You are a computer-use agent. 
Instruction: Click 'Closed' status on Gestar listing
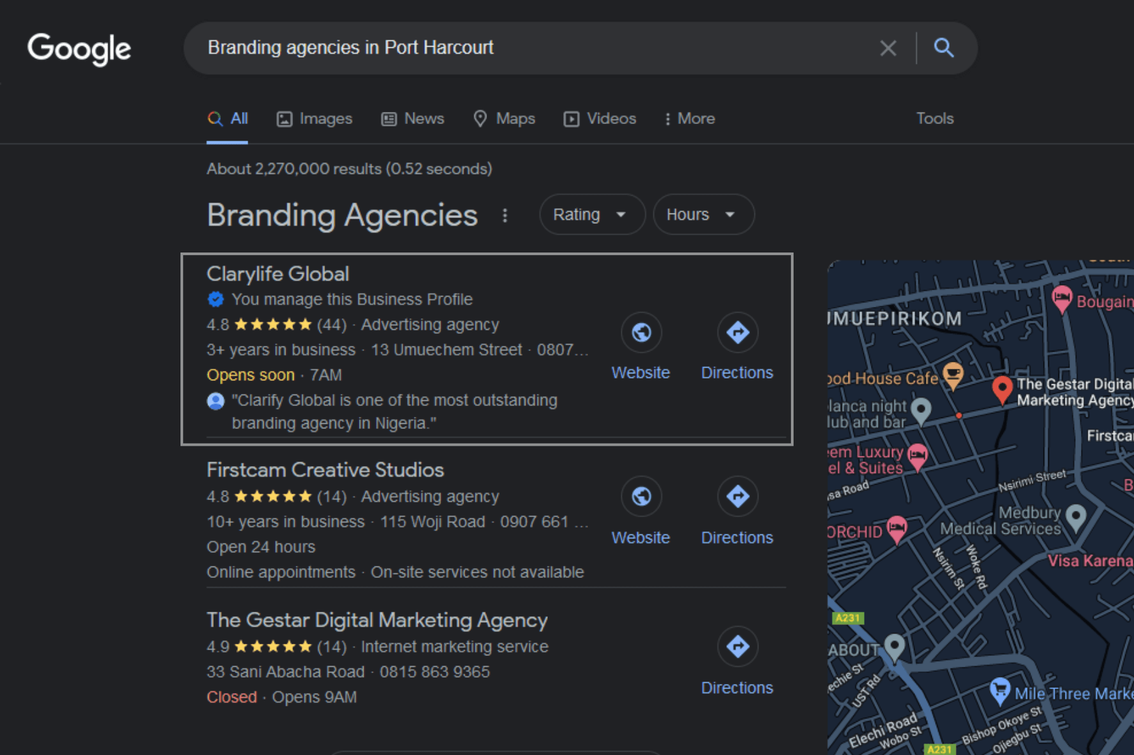[x=232, y=697]
